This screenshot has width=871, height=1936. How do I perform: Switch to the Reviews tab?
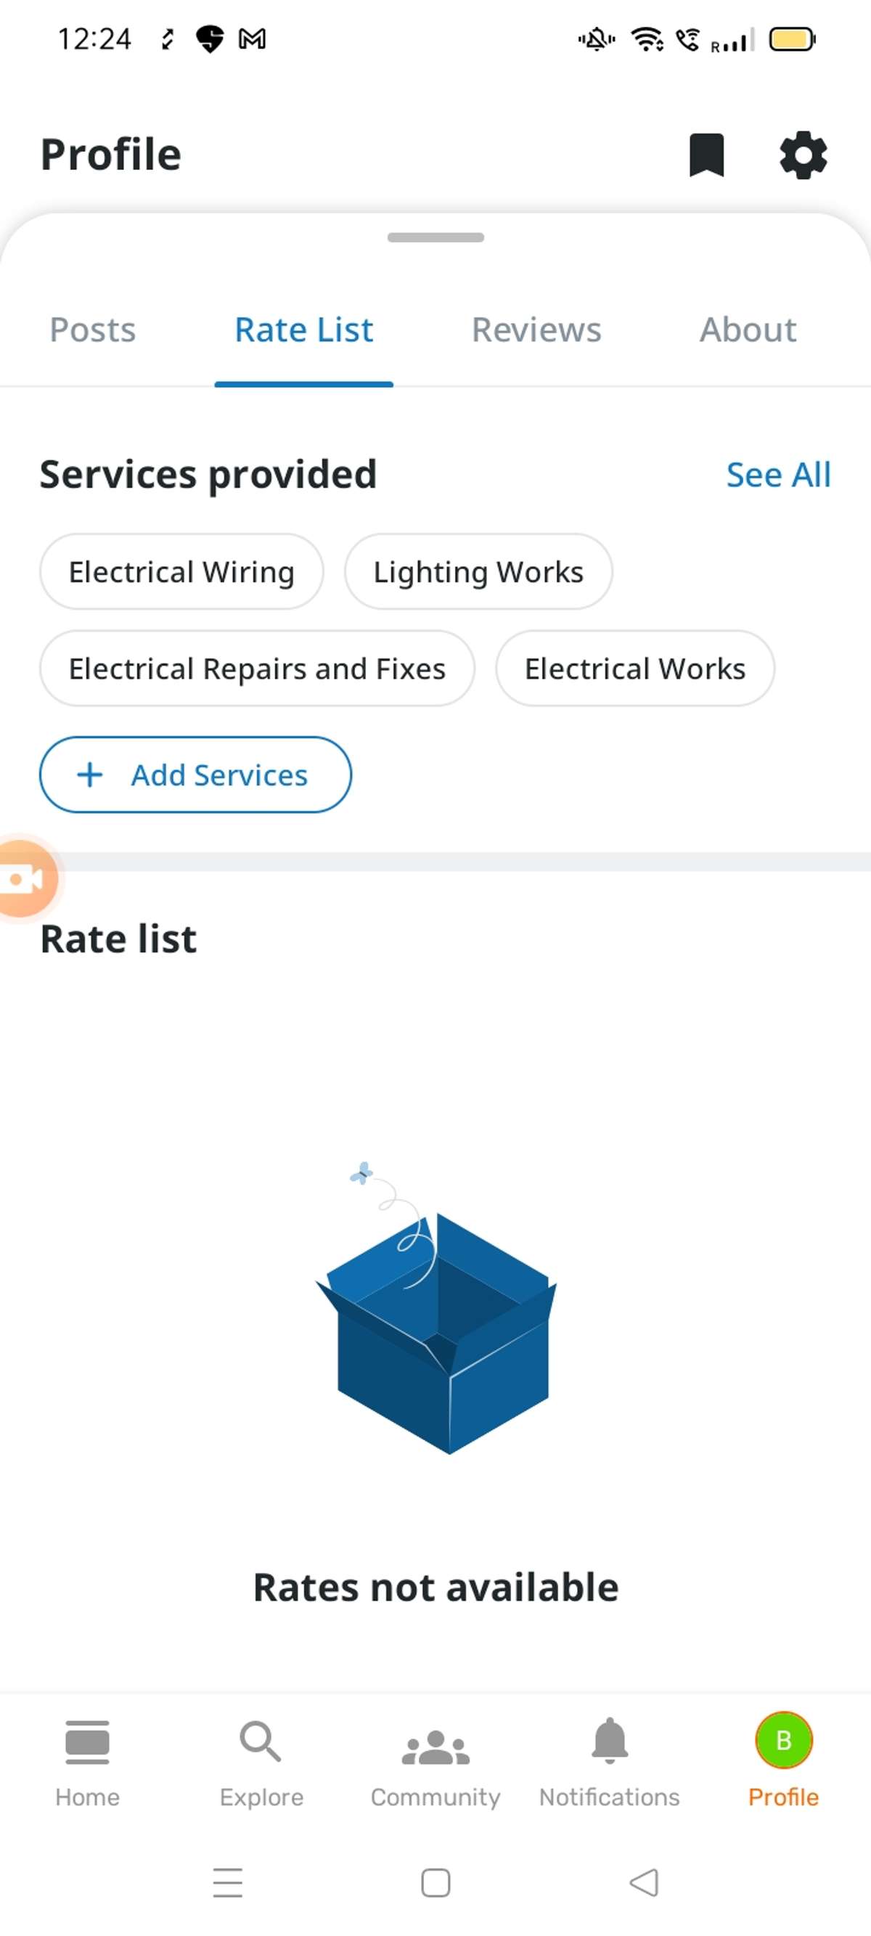pos(536,330)
